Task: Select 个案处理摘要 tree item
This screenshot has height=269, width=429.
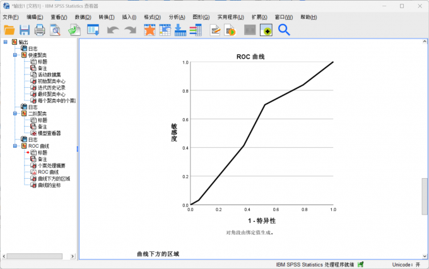Action: (52, 165)
